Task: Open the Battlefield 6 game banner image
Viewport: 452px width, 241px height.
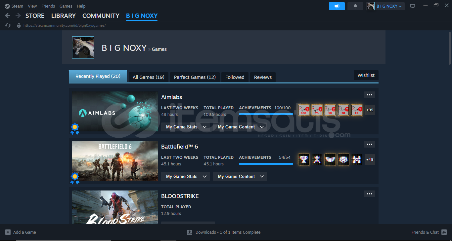Action: pos(115,161)
